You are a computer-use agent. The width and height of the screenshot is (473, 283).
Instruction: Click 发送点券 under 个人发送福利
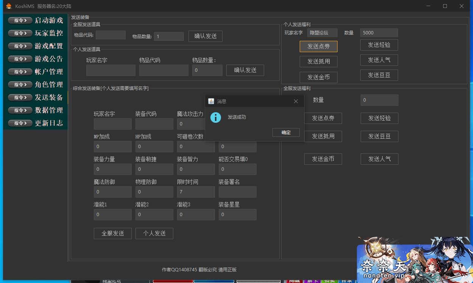click(319, 46)
